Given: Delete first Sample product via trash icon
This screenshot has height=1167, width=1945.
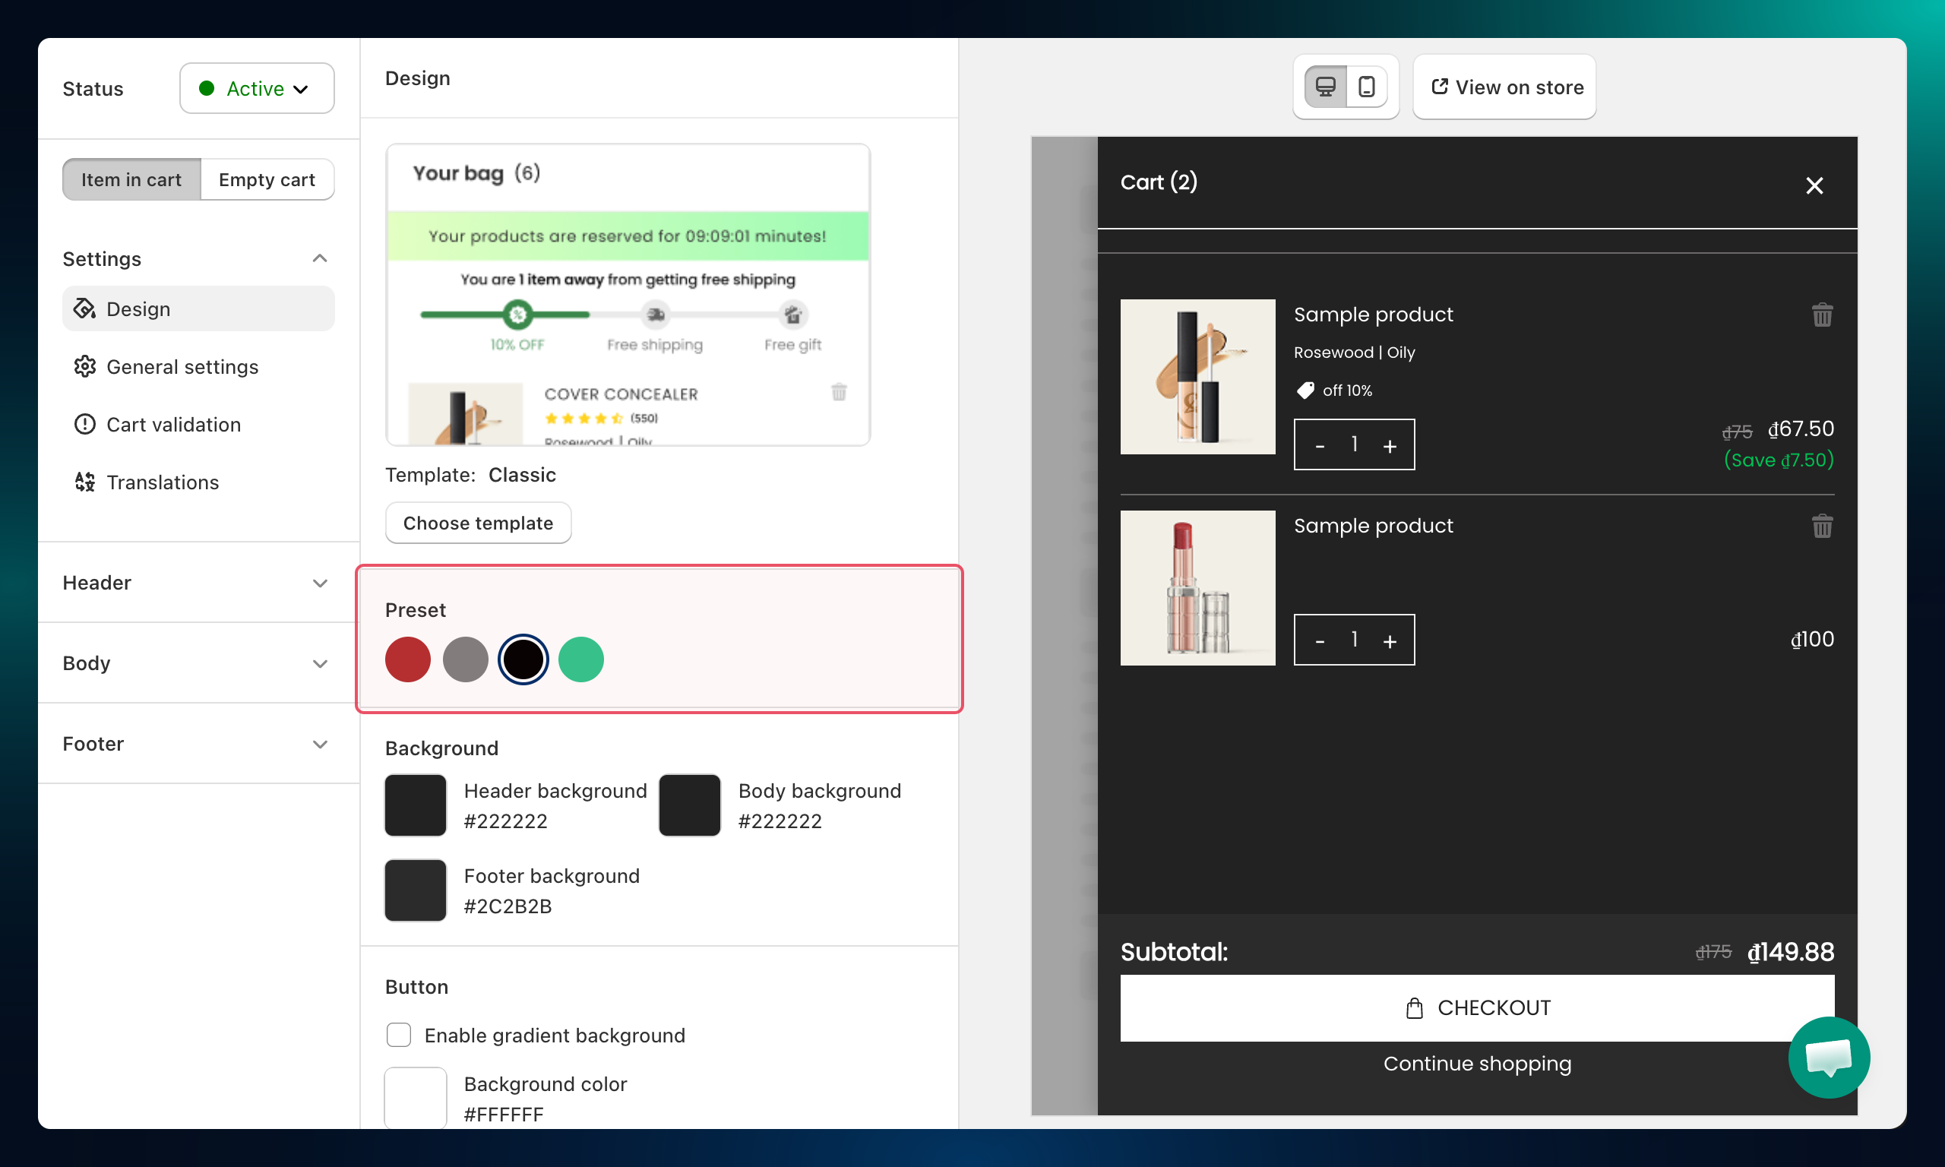Looking at the screenshot, I should point(1823,315).
